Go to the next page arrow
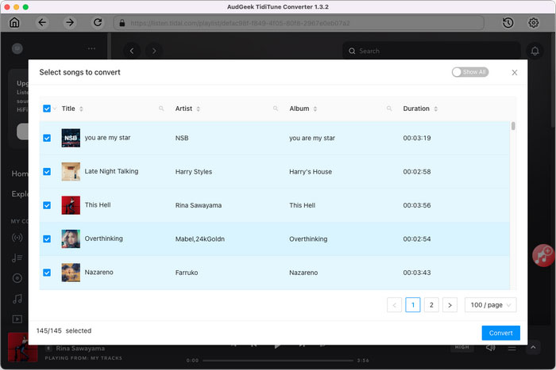Image resolution: width=556 pixels, height=370 pixels. pos(450,305)
